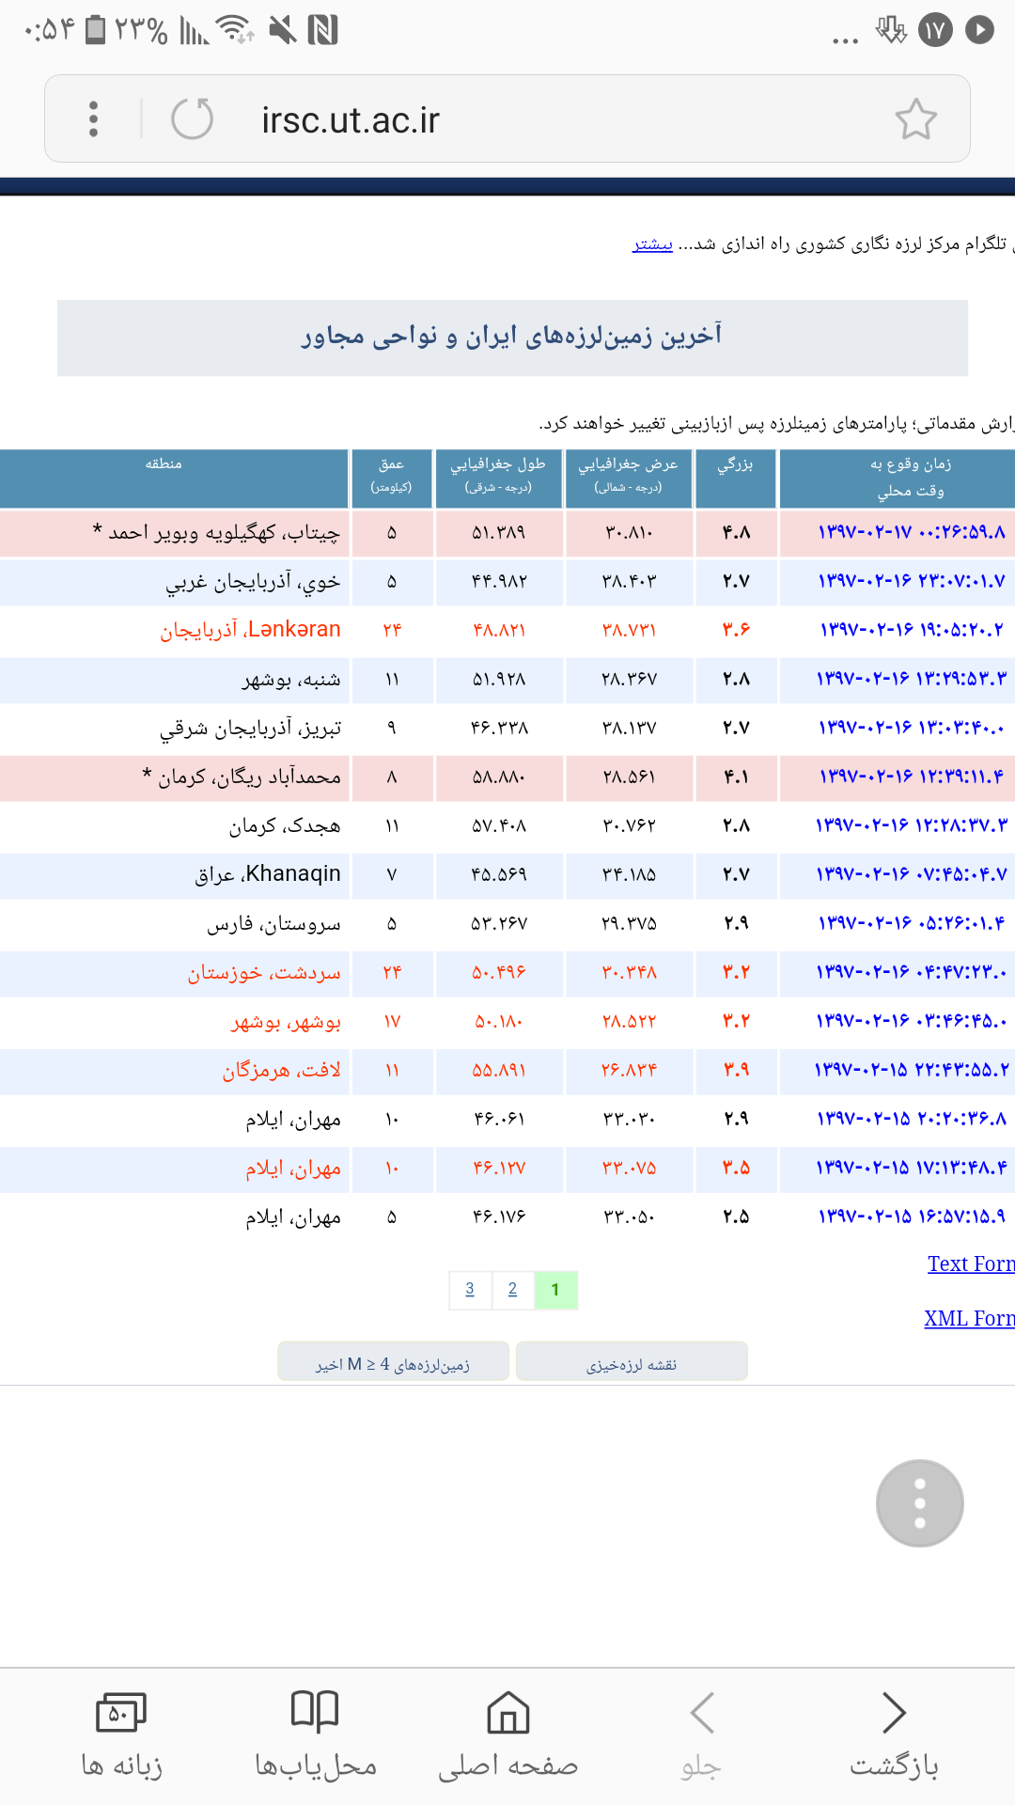Go to home page from bottom bar
1015x1805 pixels.
(508, 1736)
